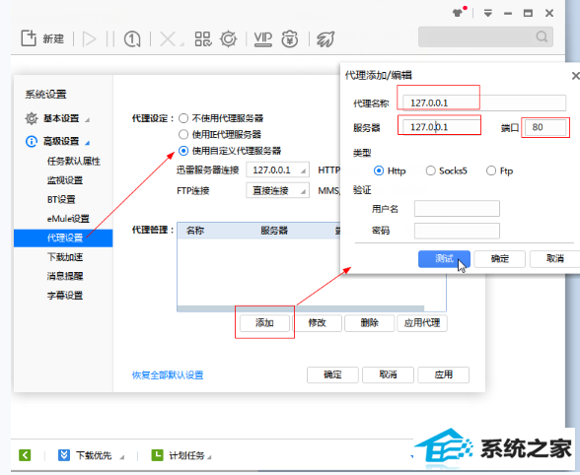Click the Add proxy button
This screenshot has height=475, width=580.
pyautogui.click(x=264, y=322)
